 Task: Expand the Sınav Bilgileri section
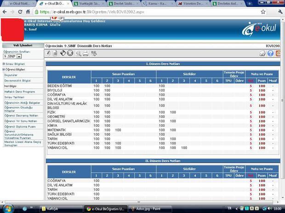coord(14,64)
